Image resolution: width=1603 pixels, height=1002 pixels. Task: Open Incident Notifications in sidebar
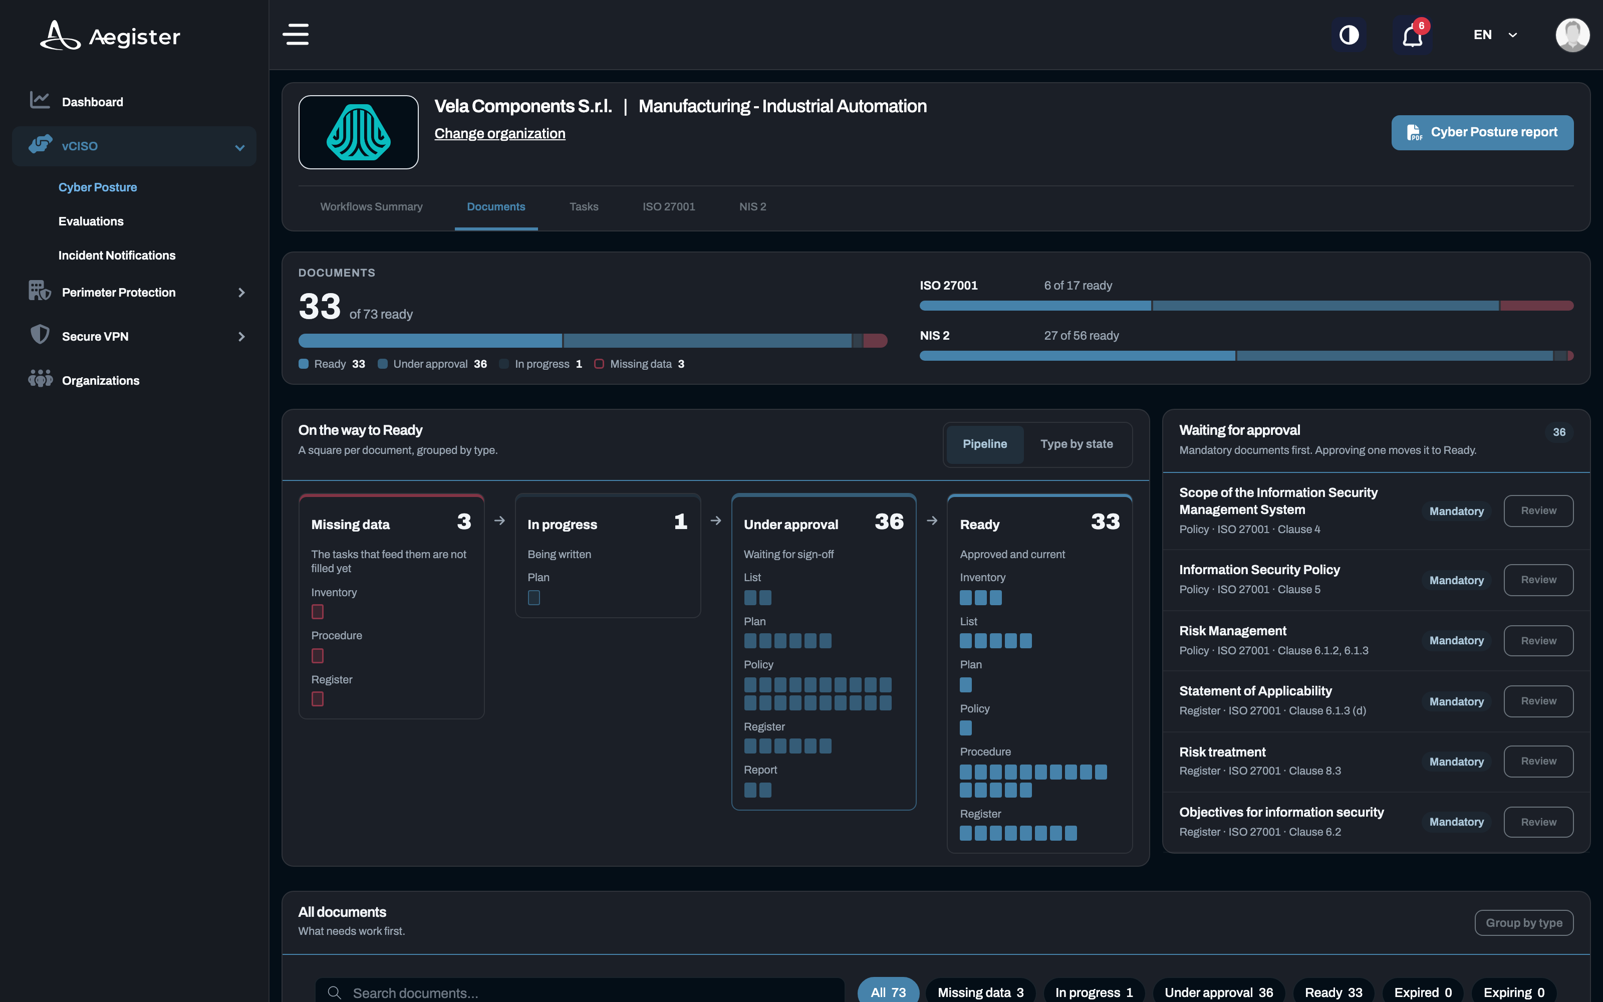click(x=117, y=255)
